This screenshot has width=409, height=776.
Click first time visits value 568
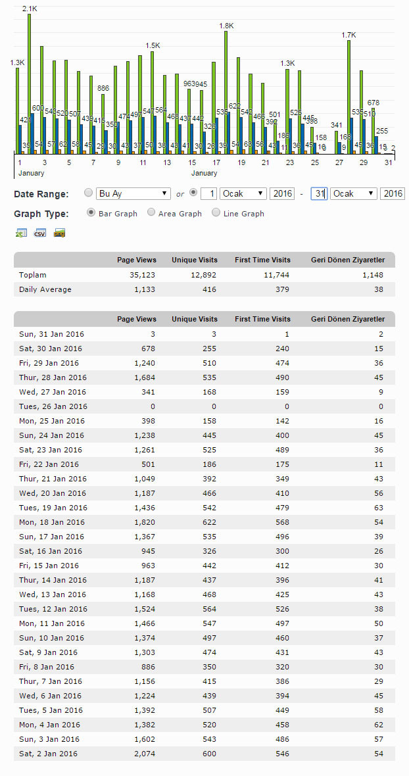[282, 522]
